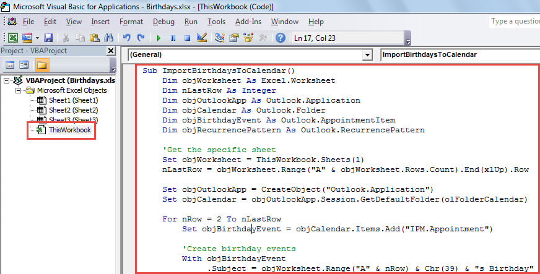The image size is (540, 274).
Task: Click the Reset (stop) icon
Action: [187, 38]
